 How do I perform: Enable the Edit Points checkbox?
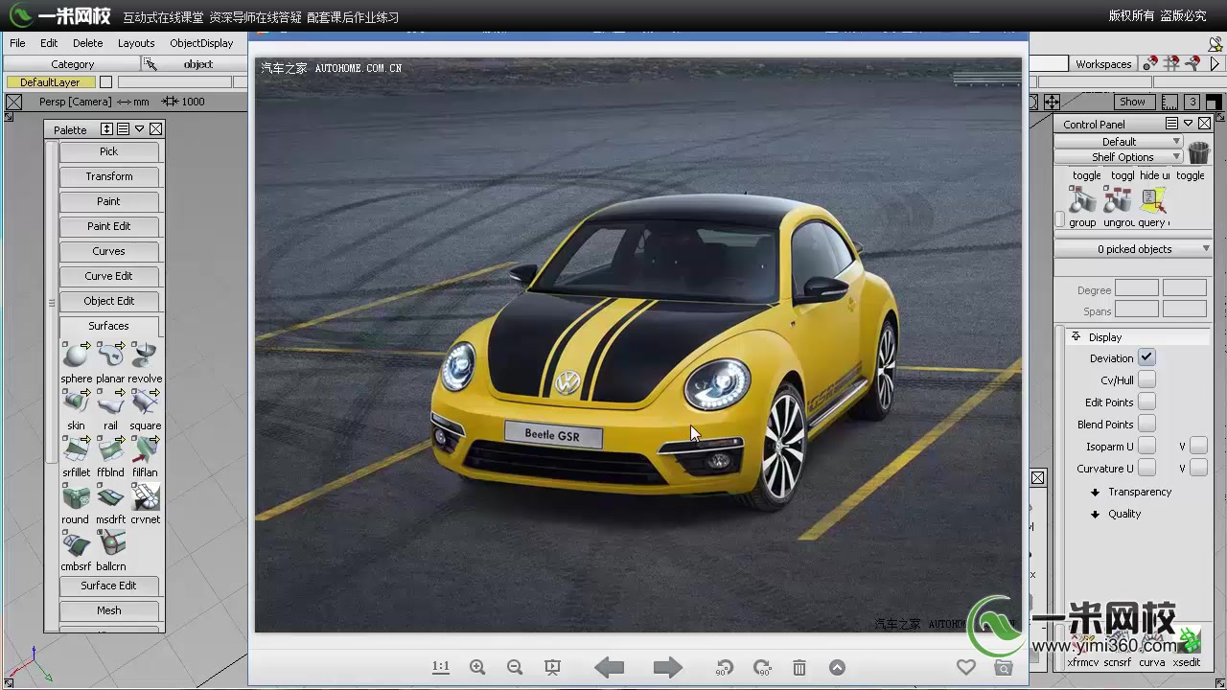[x=1146, y=402]
